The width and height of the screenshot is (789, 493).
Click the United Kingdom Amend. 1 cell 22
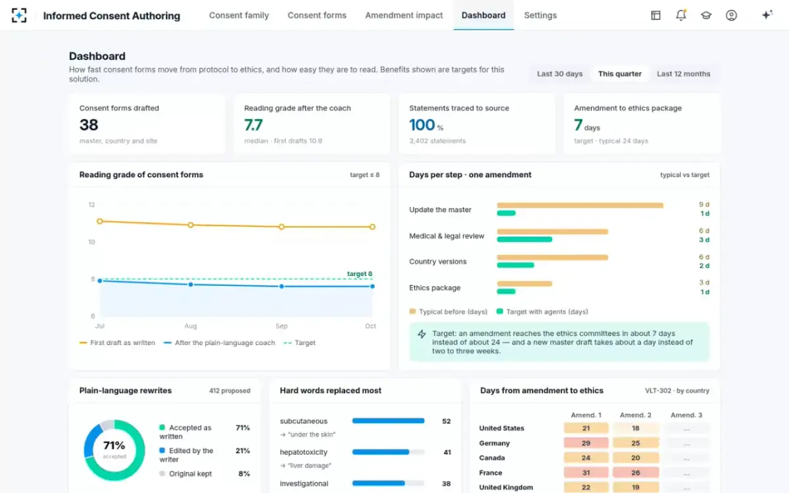(x=586, y=487)
